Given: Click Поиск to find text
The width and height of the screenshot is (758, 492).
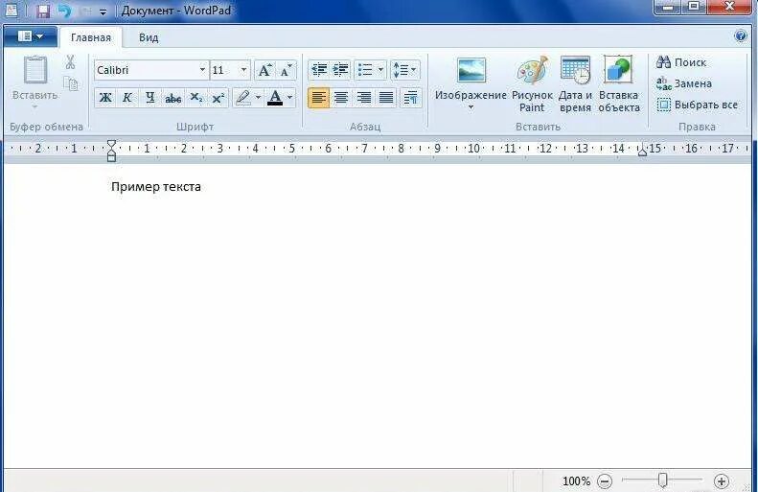Looking at the screenshot, I should 681,62.
